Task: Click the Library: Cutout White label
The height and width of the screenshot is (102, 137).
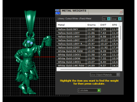Action: (74, 18)
